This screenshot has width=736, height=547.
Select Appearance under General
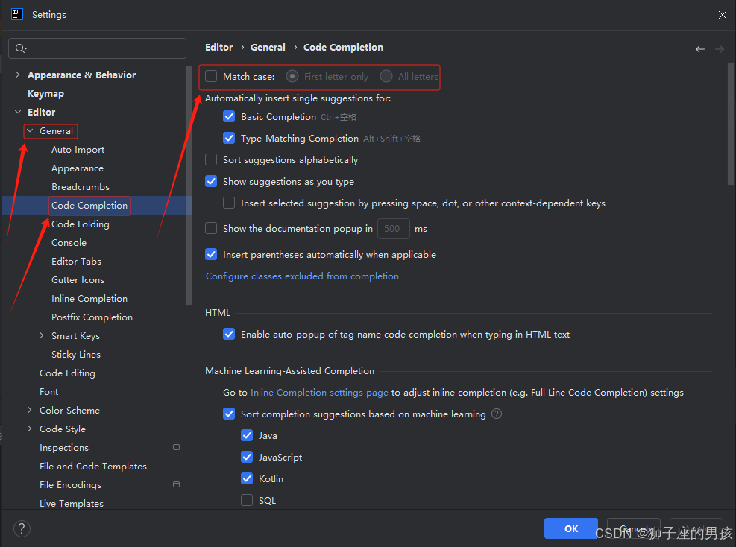click(x=78, y=168)
